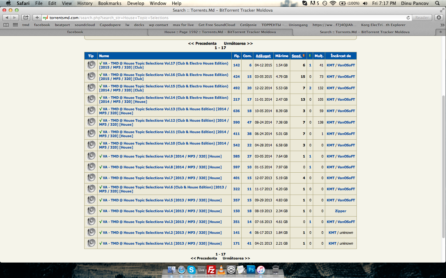Open the Trash in the Dock
This screenshot has width=446, height=278.
click(x=275, y=270)
